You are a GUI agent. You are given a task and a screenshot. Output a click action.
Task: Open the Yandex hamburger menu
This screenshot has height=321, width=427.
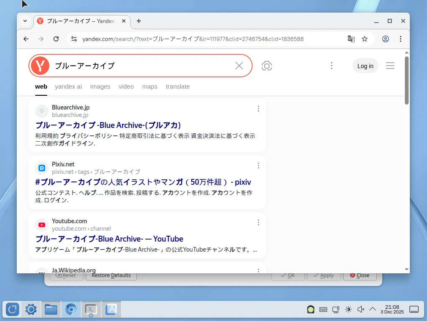click(390, 66)
